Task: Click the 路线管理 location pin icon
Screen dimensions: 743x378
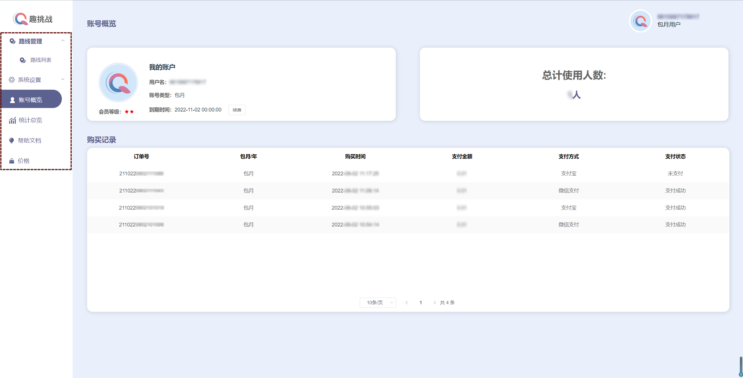Action: [x=12, y=41]
